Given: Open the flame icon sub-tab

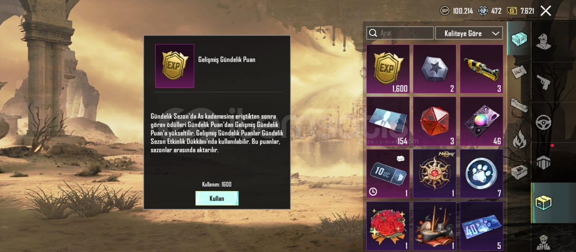Looking at the screenshot, I should (x=519, y=139).
